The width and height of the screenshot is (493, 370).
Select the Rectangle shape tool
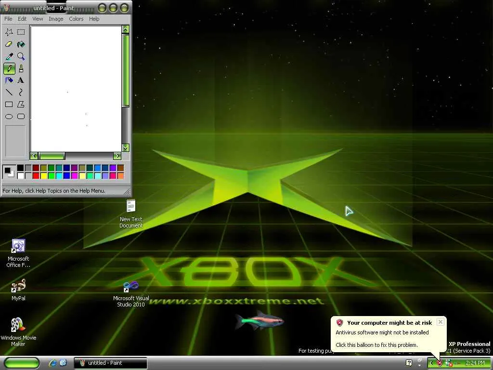pos(9,104)
